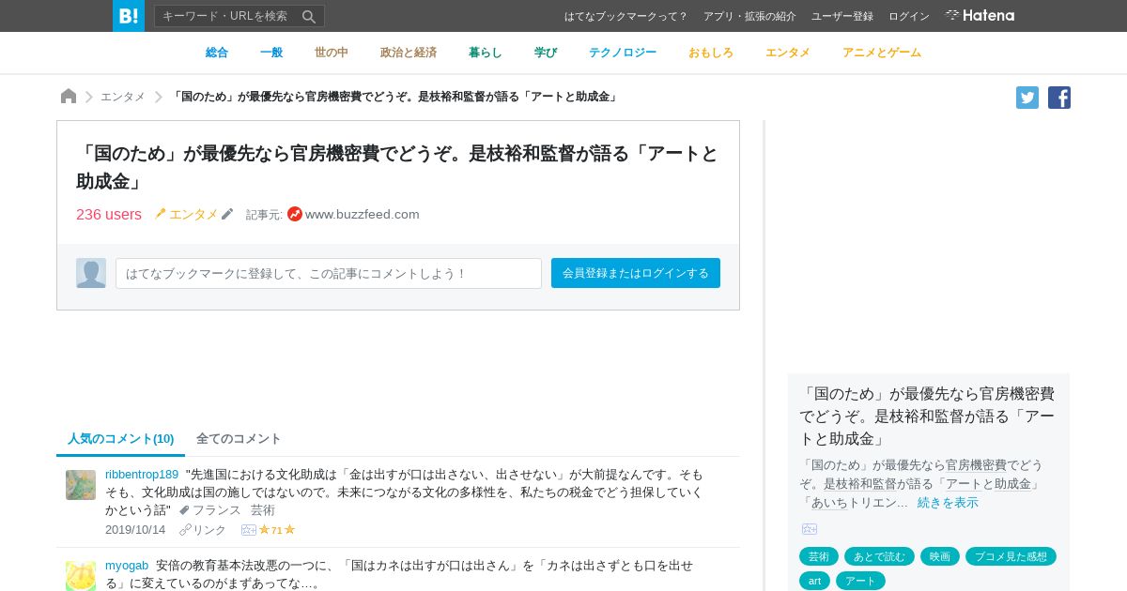Click フランス tag on comment
This screenshot has height=591, width=1127.
tap(217, 510)
